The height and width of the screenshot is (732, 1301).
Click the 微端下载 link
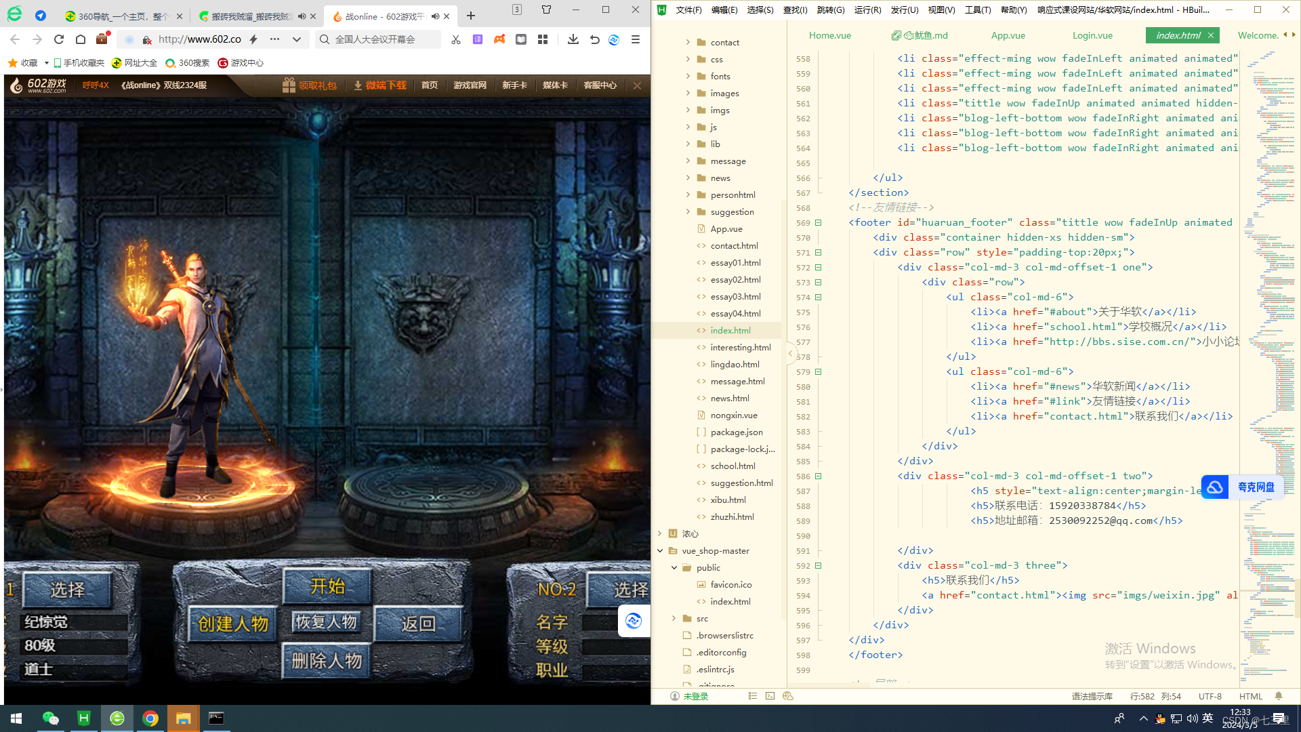380,85
